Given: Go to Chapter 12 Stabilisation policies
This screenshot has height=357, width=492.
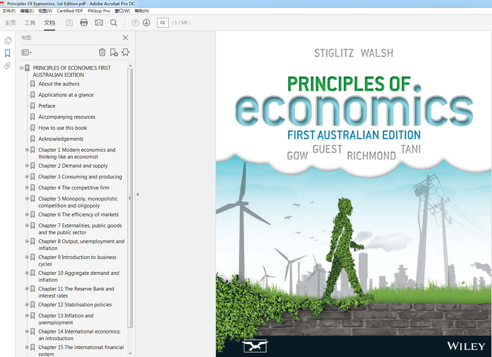Looking at the screenshot, I should (75, 305).
